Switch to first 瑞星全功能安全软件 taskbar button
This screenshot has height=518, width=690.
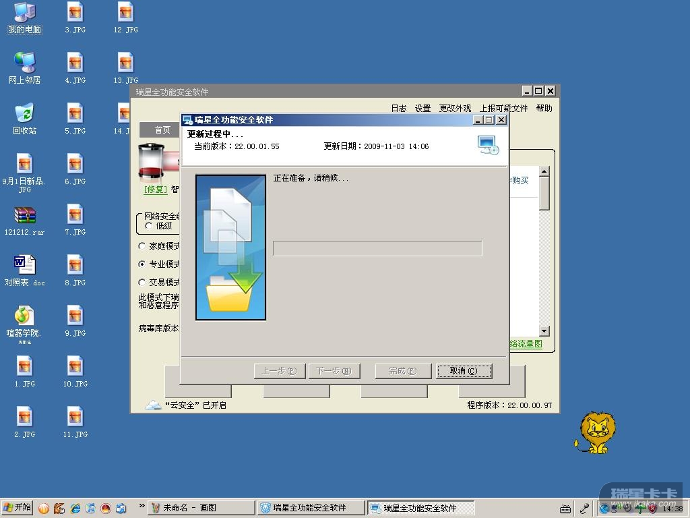(x=311, y=508)
